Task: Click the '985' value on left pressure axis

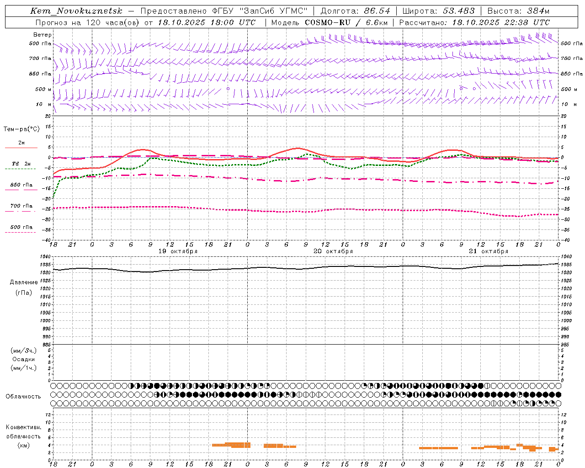Action: coord(46,345)
